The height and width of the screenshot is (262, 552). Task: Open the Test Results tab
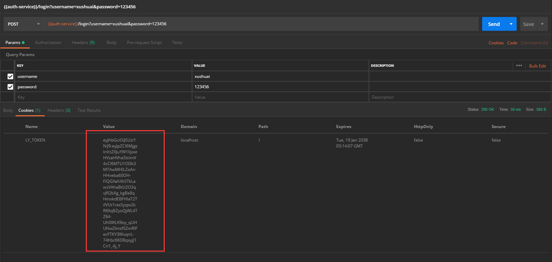(89, 110)
